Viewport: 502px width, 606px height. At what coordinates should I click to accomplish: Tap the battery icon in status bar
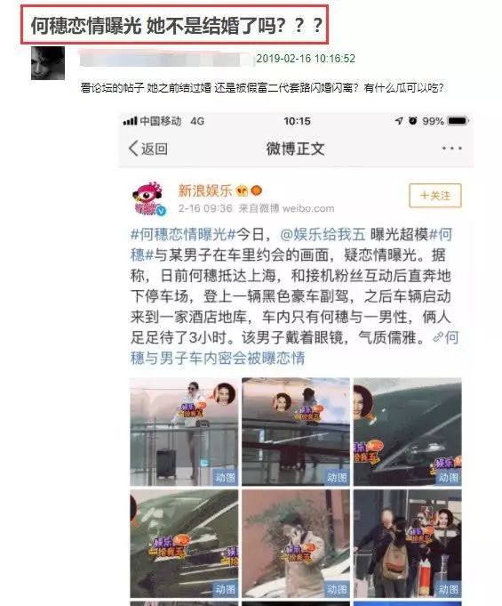click(458, 121)
